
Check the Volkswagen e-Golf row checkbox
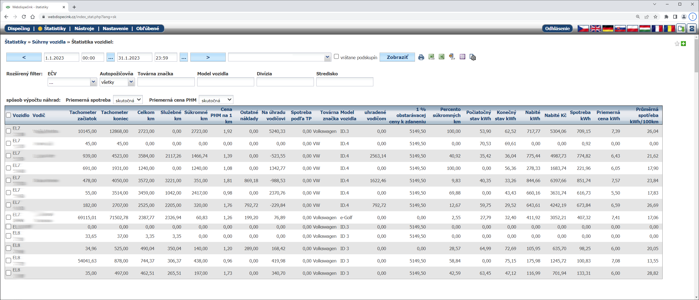8,218
